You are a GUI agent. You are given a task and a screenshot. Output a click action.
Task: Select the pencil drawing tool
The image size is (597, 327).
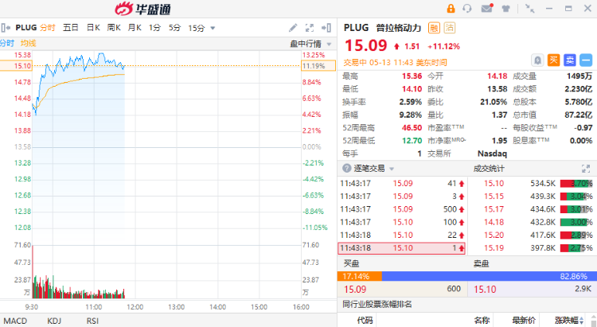tap(294, 28)
